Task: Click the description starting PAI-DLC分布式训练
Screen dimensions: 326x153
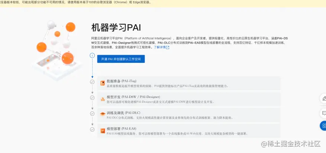Action: point(170,118)
